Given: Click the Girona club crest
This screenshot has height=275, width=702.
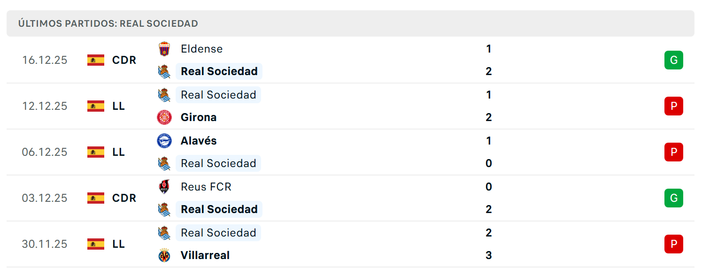Looking at the screenshot, I should coord(164,117).
